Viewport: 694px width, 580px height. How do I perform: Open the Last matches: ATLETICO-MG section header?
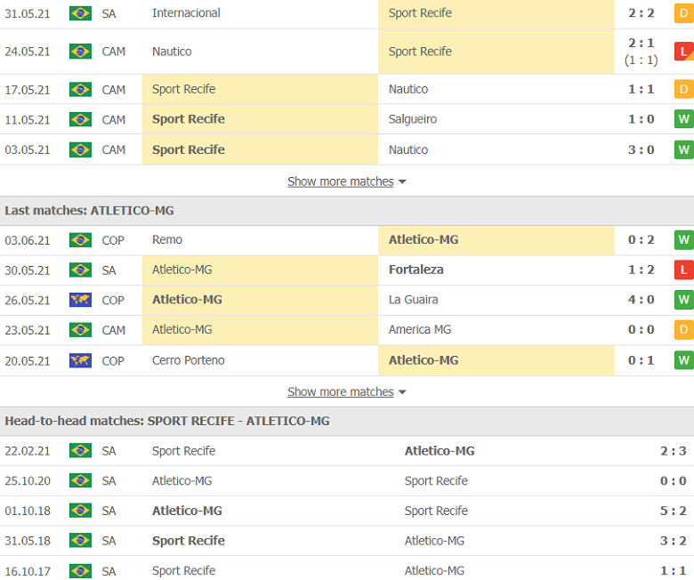89,211
